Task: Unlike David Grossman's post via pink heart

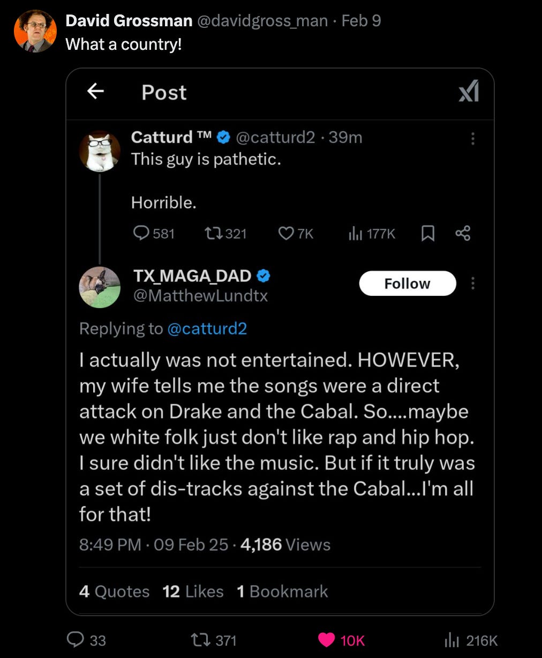Action: tap(326, 639)
